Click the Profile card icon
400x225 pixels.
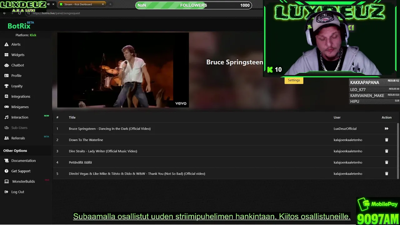[6, 76]
